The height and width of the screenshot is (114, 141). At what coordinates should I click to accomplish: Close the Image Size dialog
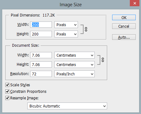134,3
